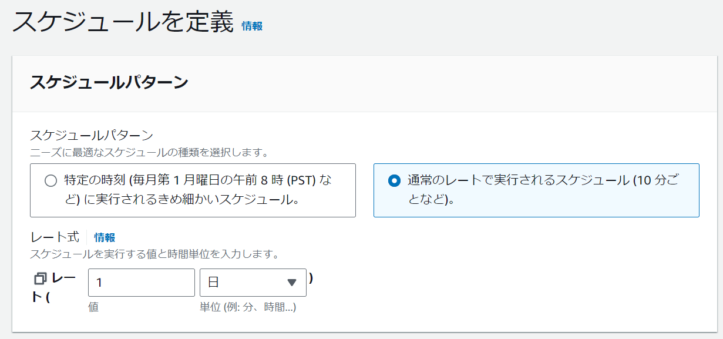723x339 pixels.
Task: Click the スケジュールを定義 page title
Action: click(x=123, y=22)
